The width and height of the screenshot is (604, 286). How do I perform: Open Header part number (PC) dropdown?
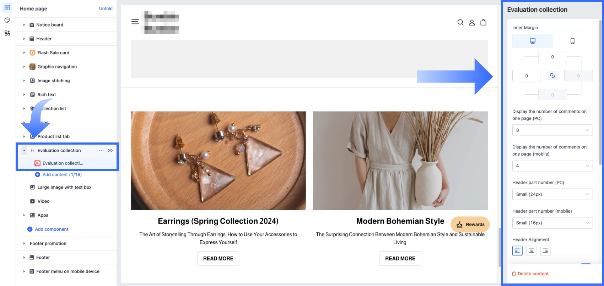click(x=552, y=194)
